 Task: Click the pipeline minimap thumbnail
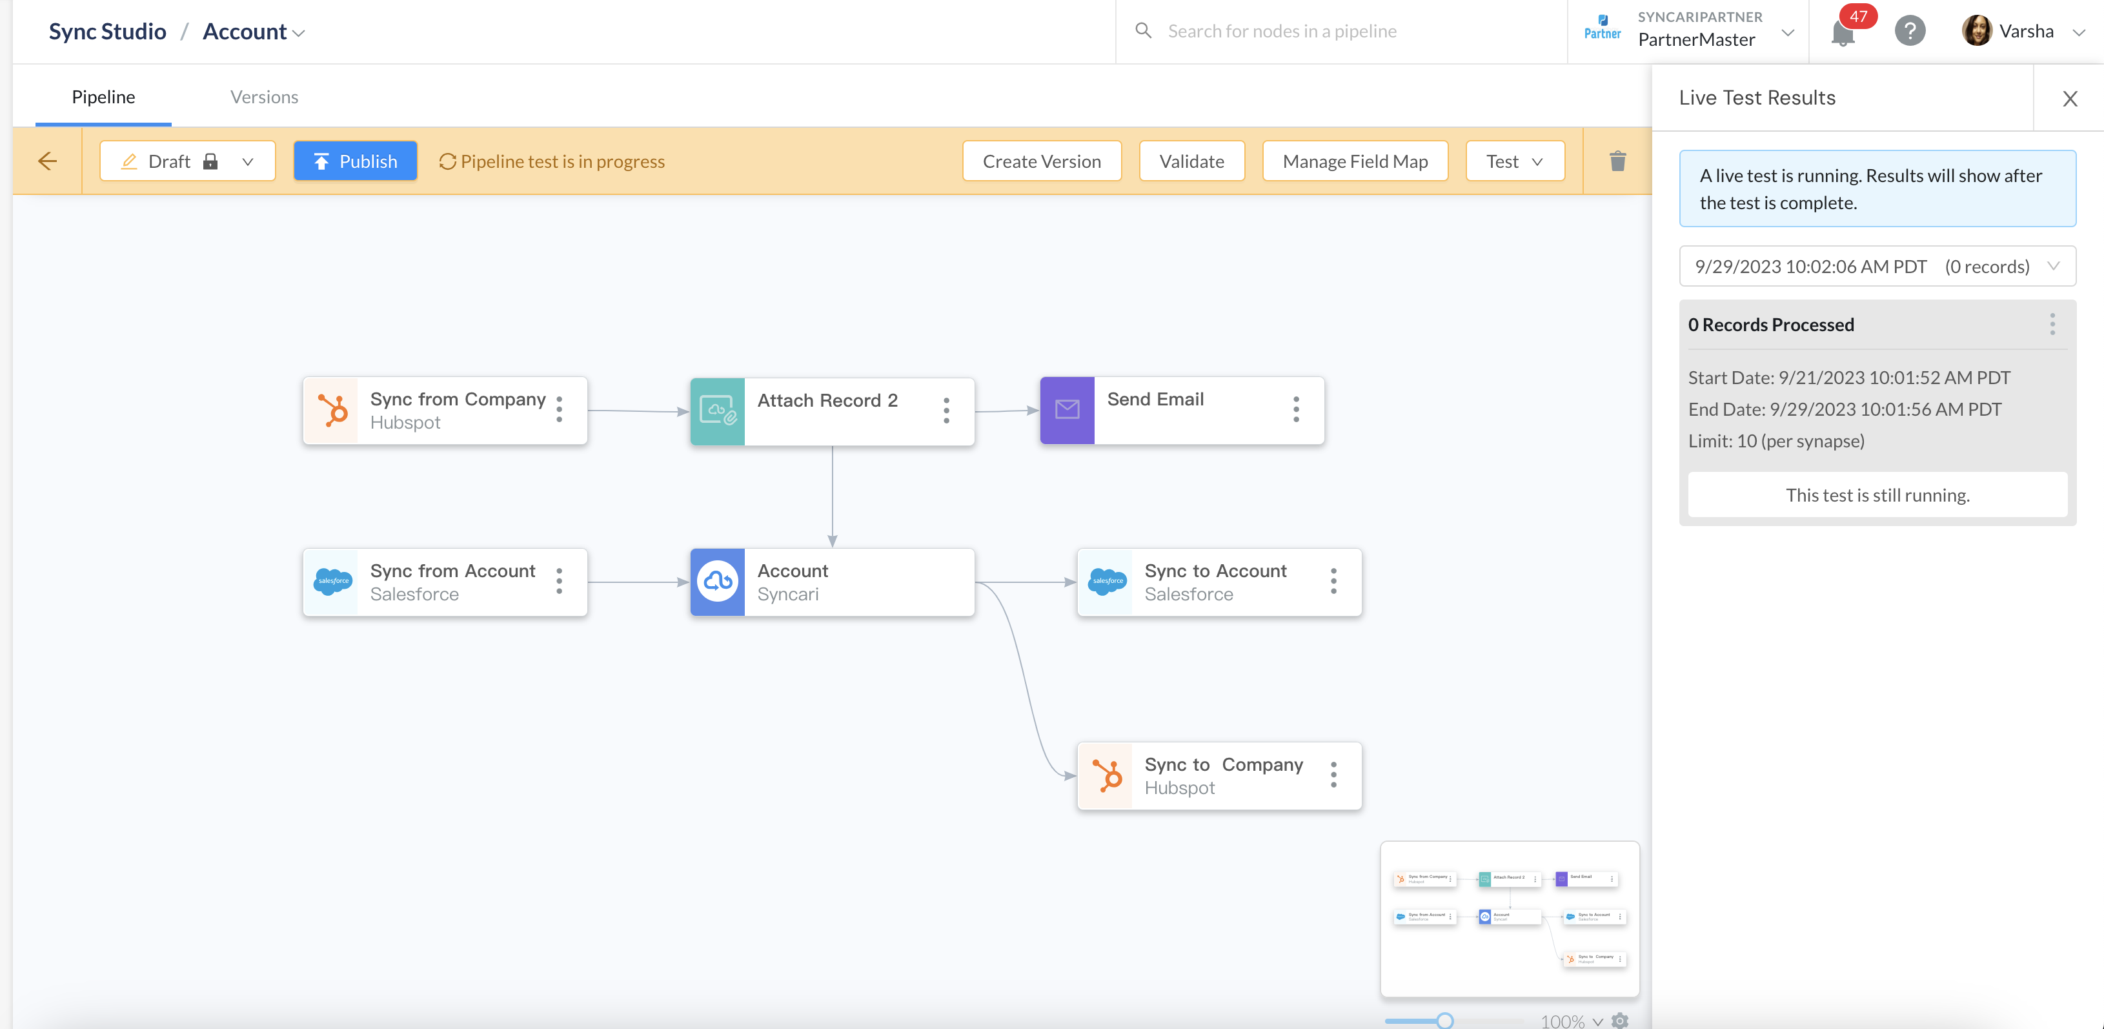click(x=1510, y=919)
